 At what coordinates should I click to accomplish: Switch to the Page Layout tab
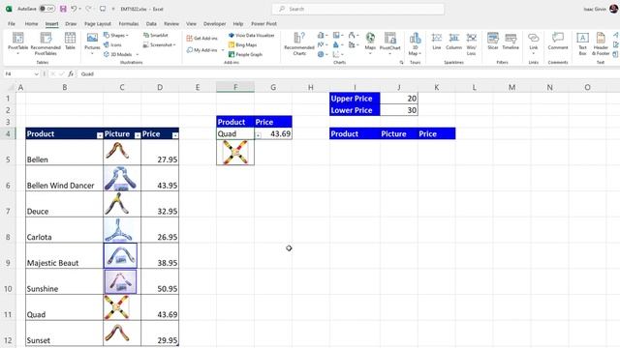[x=98, y=23]
